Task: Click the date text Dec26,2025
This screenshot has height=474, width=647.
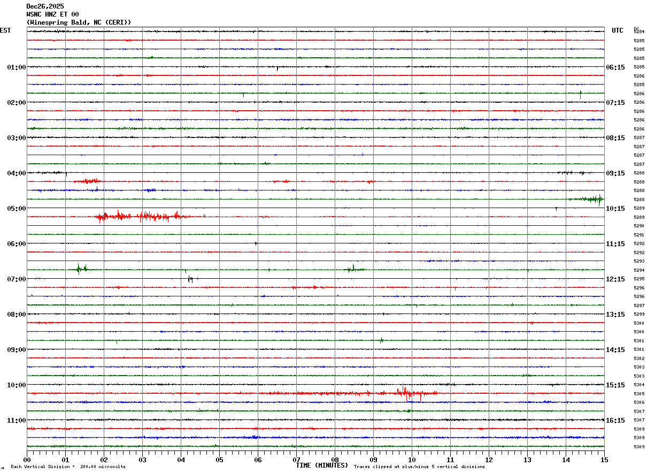Action: pyautogui.click(x=45, y=6)
